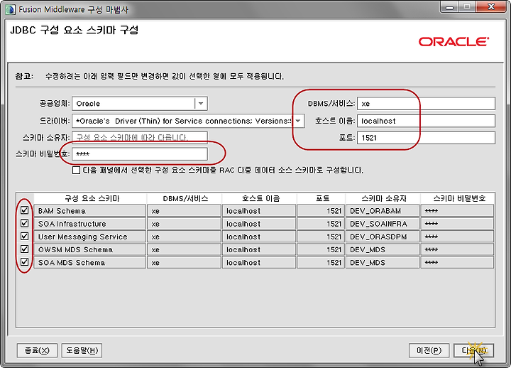
Task: Select the OWSM MDS Schema name cell
Action: pos(90,249)
